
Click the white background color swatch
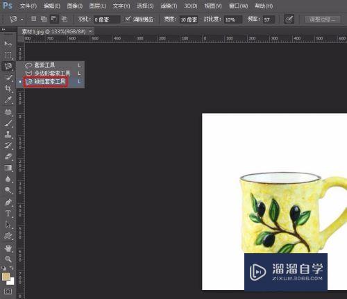click(x=11, y=282)
